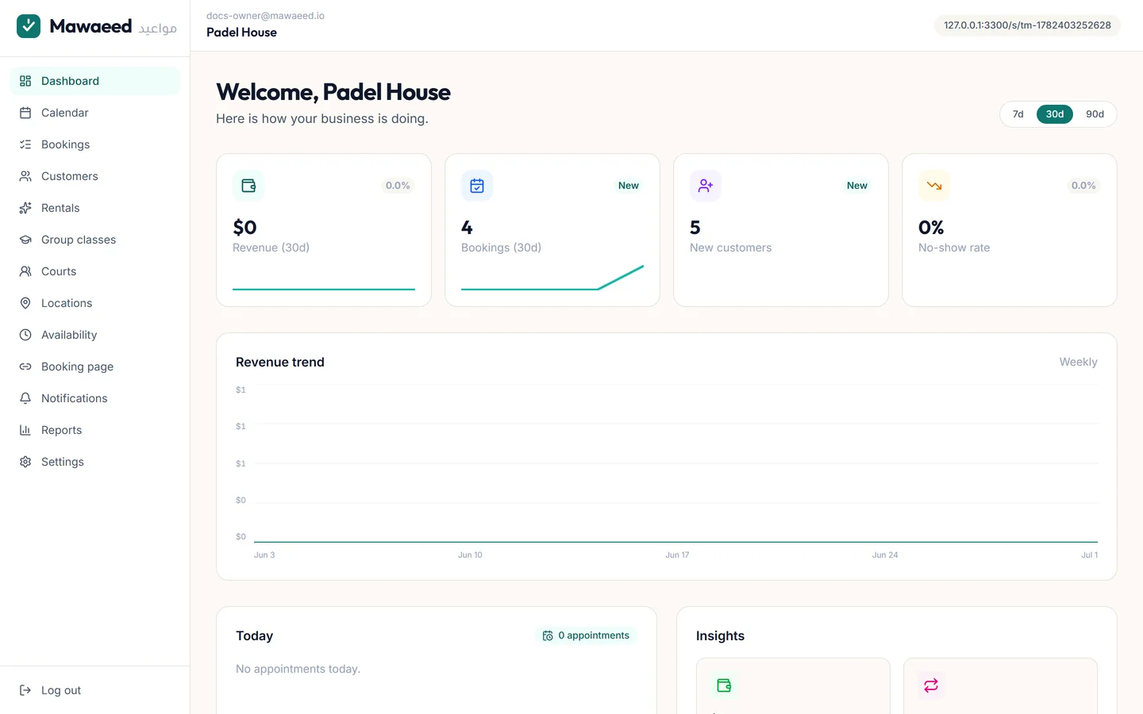Click the Booking page link icon
Screen dimensions: 1143x714
coord(25,367)
